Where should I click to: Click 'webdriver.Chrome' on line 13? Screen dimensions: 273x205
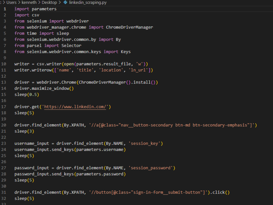(x=57, y=82)
